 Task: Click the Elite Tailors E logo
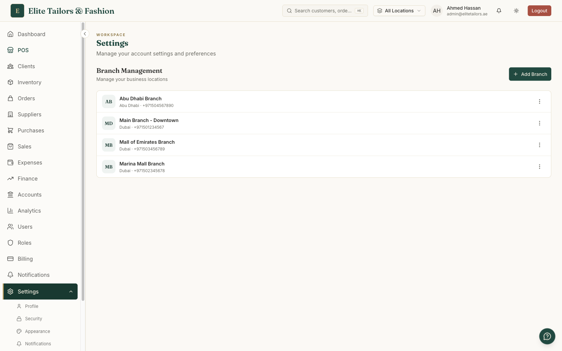pyautogui.click(x=17, y=11)
